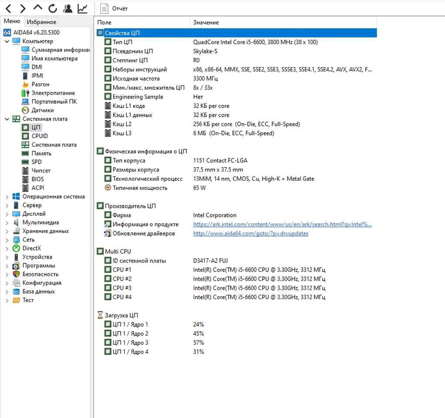Screen dimensions: 445x418
Task: Open the Портативный ПК laptop icon
Action: click(25, 101)
